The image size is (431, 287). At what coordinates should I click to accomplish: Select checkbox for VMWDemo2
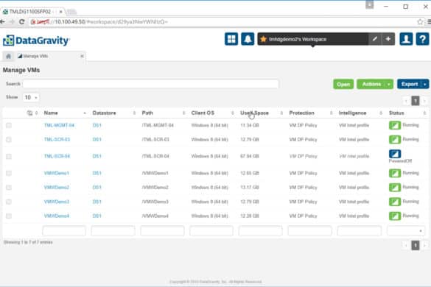coord(9,188)
